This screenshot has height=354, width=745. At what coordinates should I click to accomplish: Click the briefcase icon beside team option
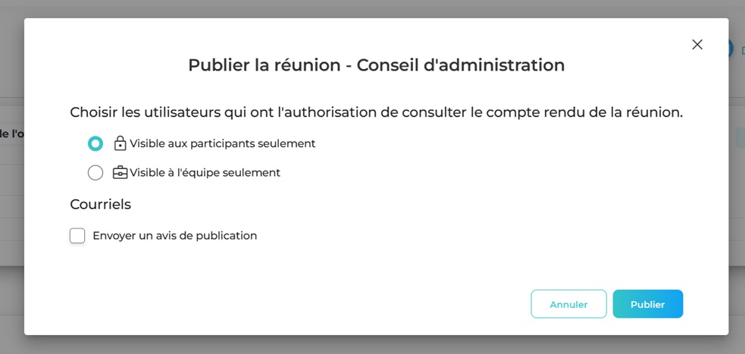(x=120, y=173)
